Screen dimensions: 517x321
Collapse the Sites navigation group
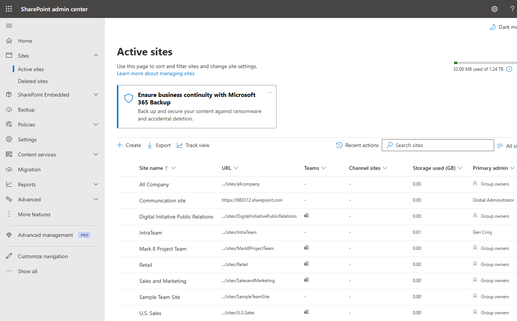[x=96, y=55]
